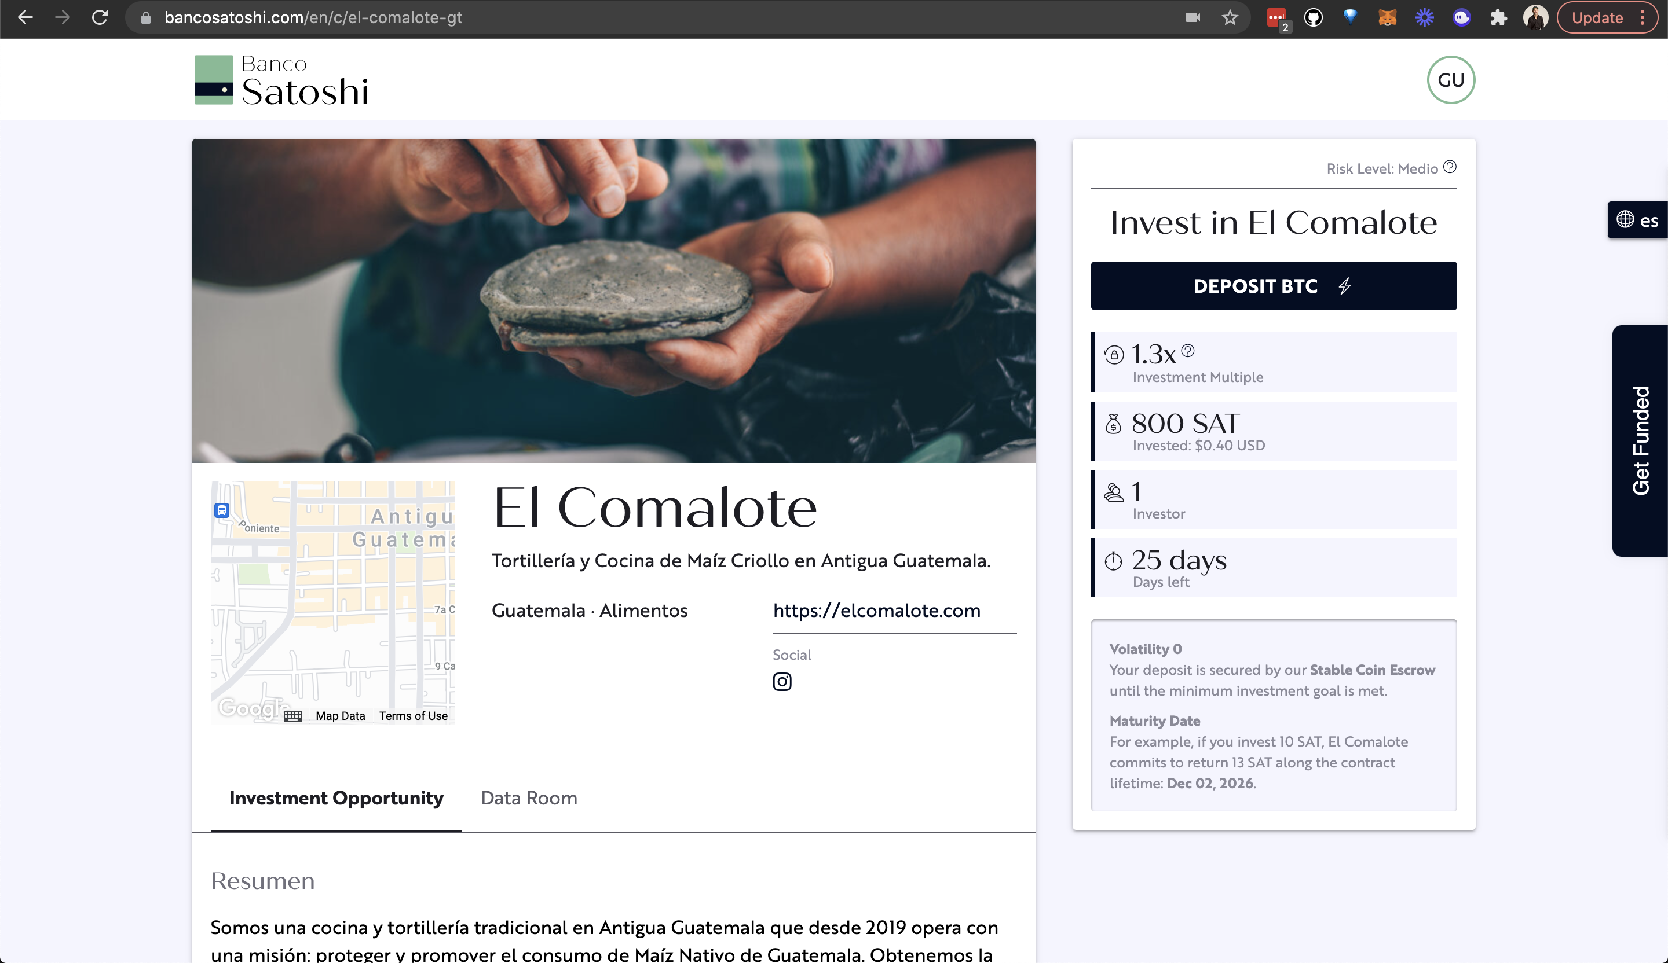Open the browser Extensions puzzle icon
Image resolution: width=1668 pixels, height=963 pixels.
click(x=1498, y=18)
